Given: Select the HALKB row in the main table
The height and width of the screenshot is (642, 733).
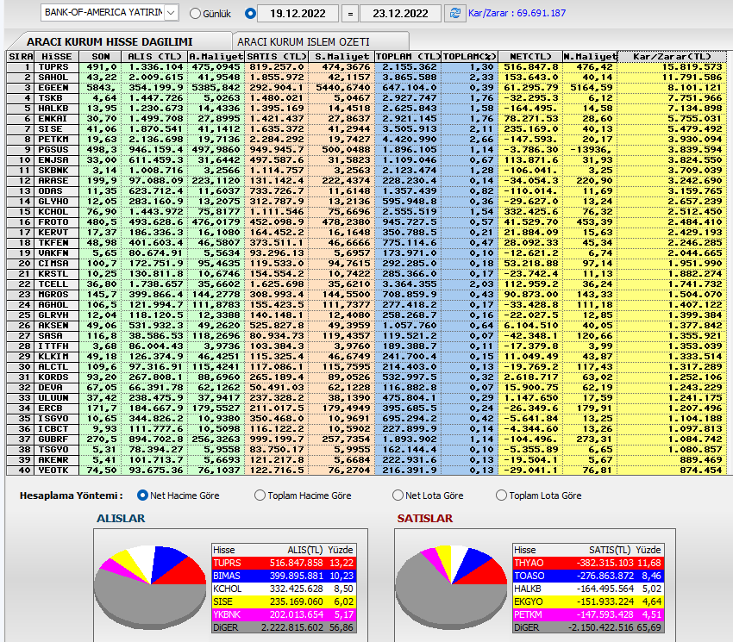Looking at the screenshot, I should pos(366,109).
